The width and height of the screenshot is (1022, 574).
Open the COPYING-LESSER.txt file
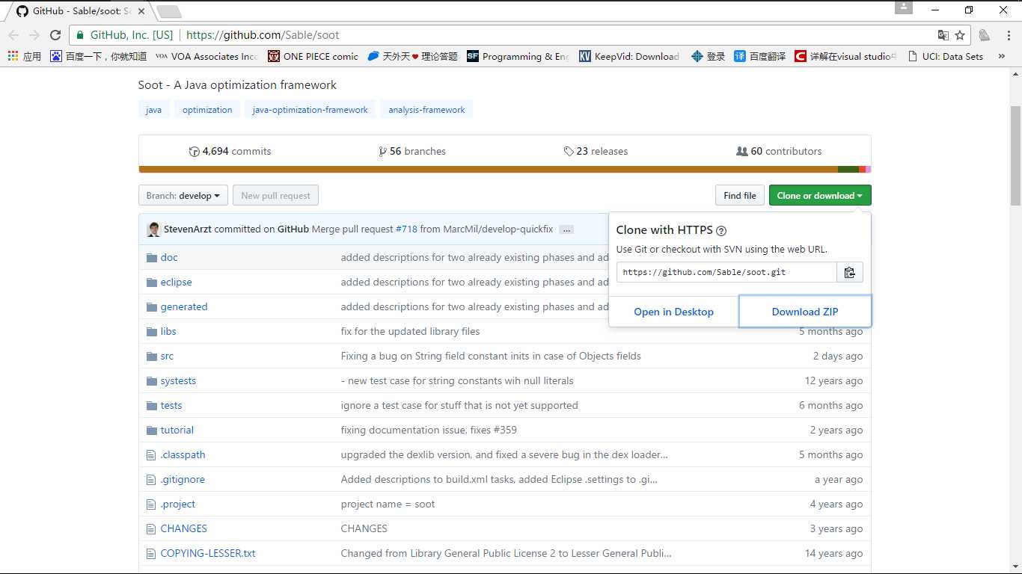pyautogui.click(x=208, y=554)
